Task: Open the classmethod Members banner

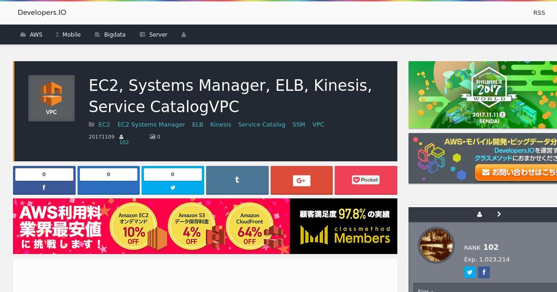Action: click(x=343, y=226)
